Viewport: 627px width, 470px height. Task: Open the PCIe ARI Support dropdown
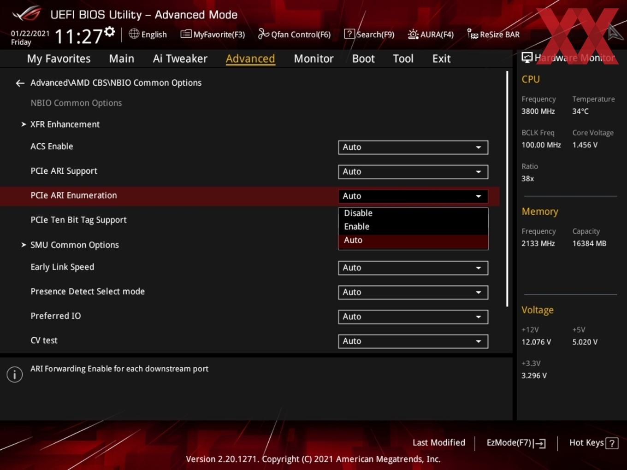click(413, 171)
